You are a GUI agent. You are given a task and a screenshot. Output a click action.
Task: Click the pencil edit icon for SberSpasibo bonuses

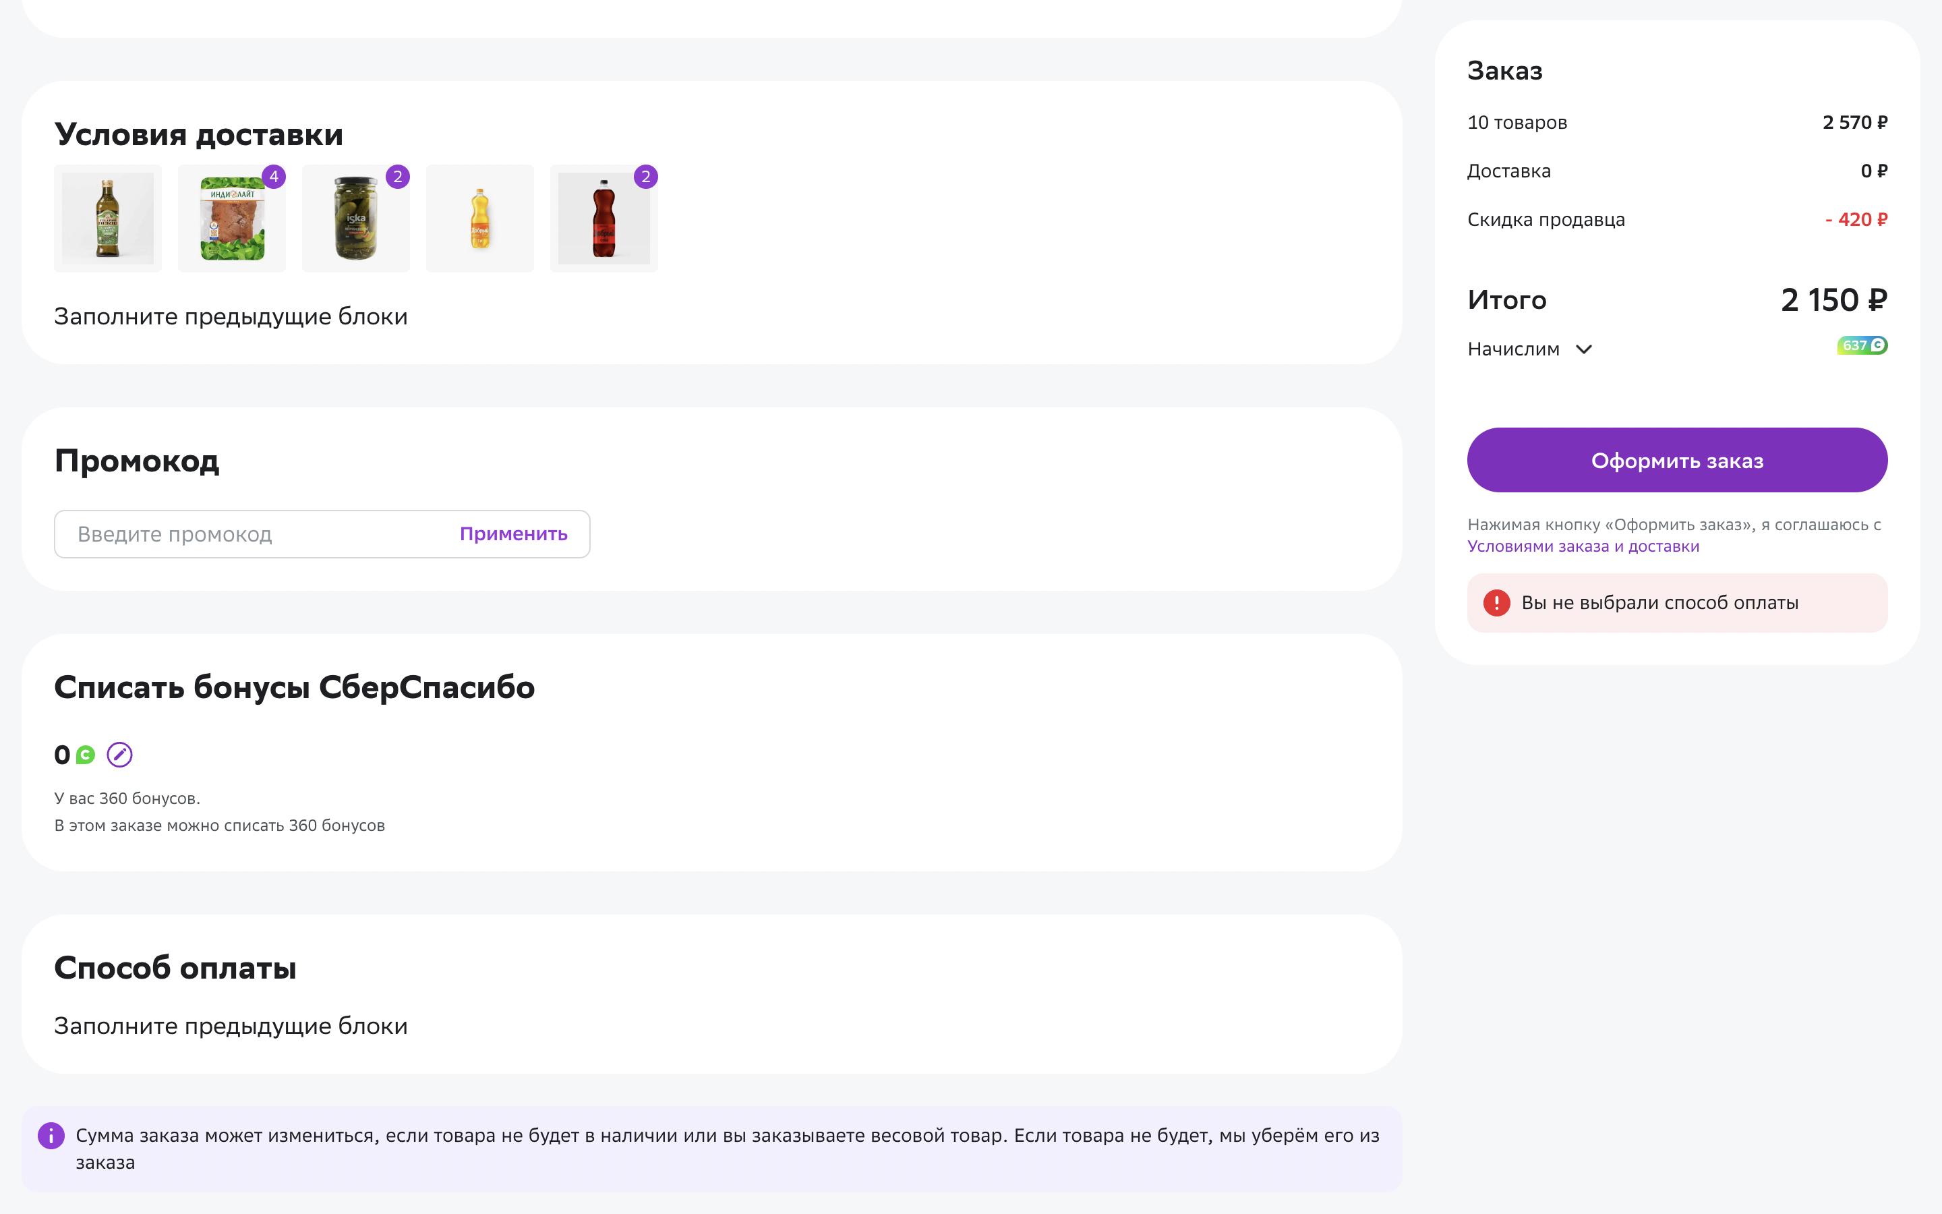pyautogui.click(x=119, y=755)
